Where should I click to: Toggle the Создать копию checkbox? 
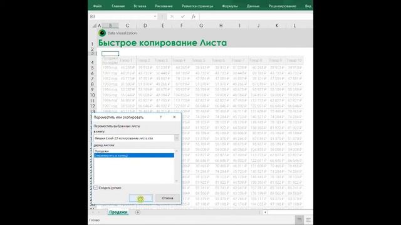click(96, 187)
